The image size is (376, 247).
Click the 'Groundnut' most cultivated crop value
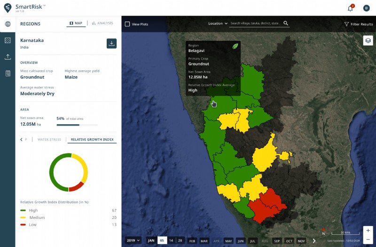(32, 77)
